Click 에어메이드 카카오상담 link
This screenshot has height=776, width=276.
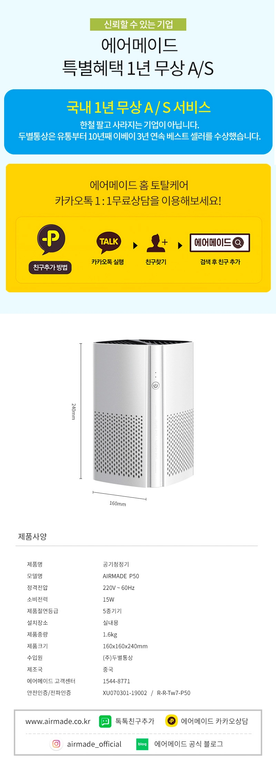[215, 721]
